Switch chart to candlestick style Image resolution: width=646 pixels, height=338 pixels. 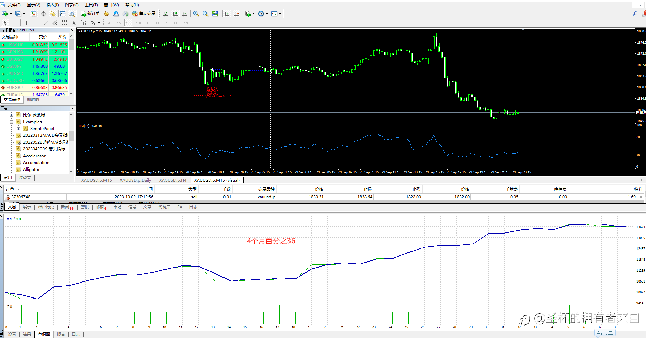(x=175, y=14)
